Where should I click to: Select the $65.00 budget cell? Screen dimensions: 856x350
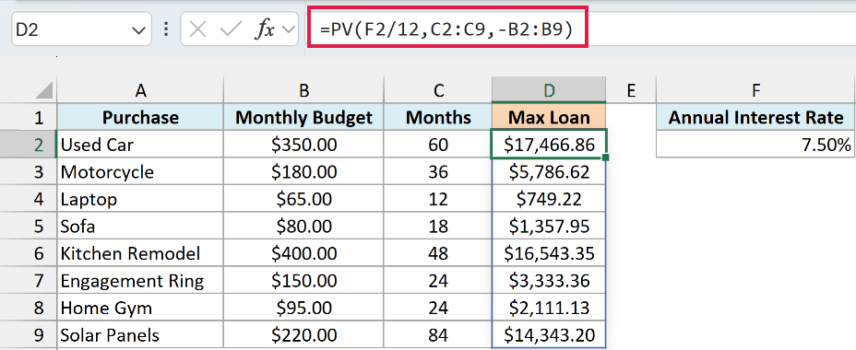pos(303,199)
